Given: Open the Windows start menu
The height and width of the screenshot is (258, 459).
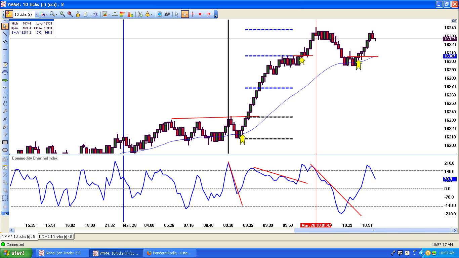Looking at the screenshot, I should tap(16, 253).
